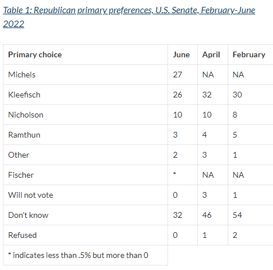Viewport: 273px width, 270px height.
Task: Click Kleefisch April value 32
Action: click(x=207, y=95)
